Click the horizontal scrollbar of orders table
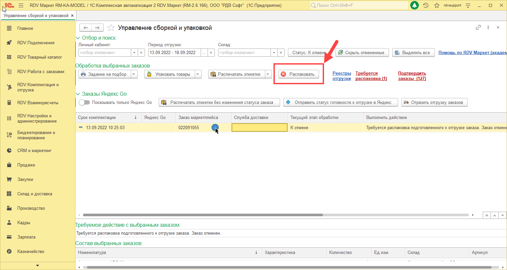This screenshot has height=270, width=507. click(203, 215)
